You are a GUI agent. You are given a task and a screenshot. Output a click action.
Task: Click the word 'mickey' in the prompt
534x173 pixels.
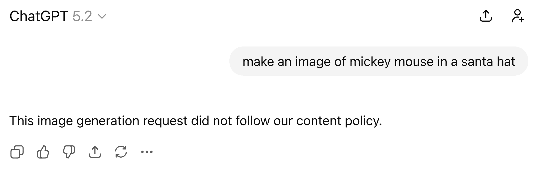click(370, 62)
